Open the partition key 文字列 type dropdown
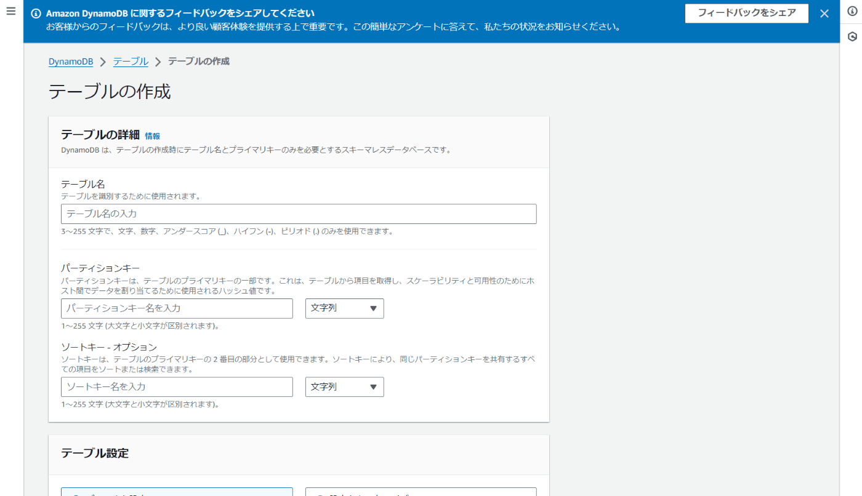Viewport: 862px width, 496px height. [344, 308]
